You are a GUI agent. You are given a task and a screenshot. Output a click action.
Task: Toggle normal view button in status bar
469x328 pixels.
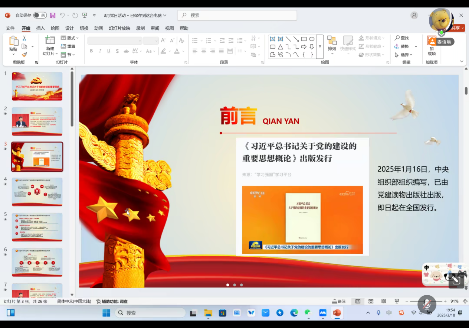(x=358, y=301)
